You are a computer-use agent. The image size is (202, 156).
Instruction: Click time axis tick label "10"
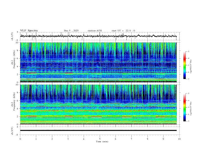pyautogui.click(x=179, y=139)
